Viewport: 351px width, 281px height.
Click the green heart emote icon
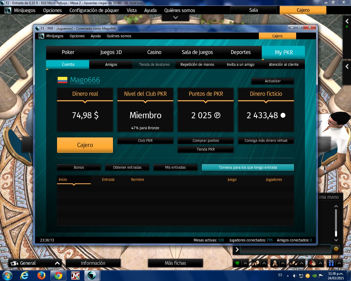237,263
